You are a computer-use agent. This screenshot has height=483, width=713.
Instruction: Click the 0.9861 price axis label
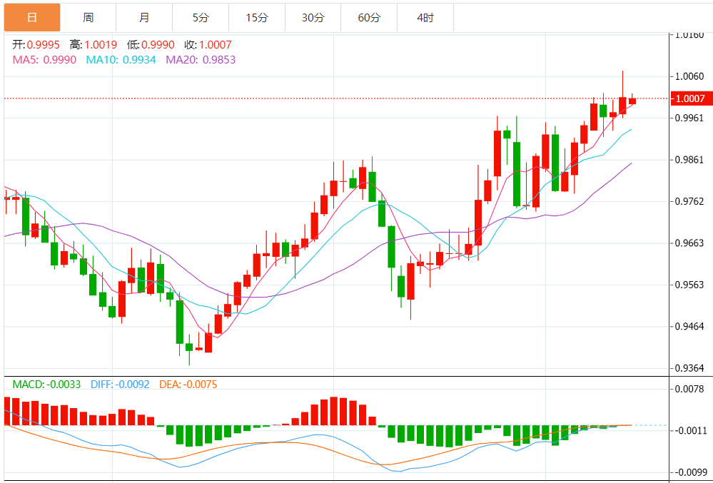click(x=690, y=160)
